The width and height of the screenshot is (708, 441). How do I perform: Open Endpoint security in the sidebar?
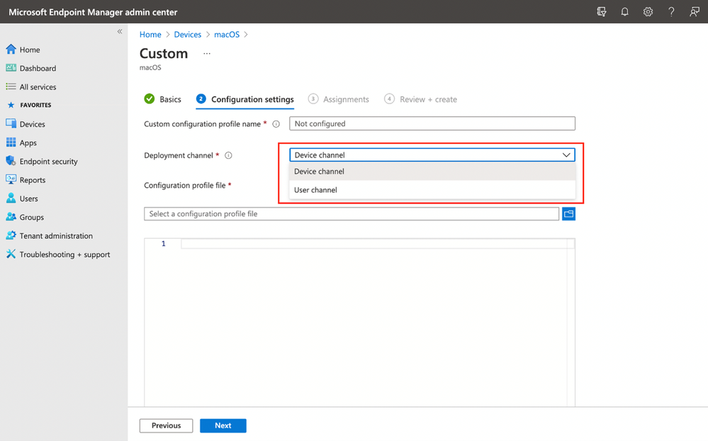click(x=48, y=162)
